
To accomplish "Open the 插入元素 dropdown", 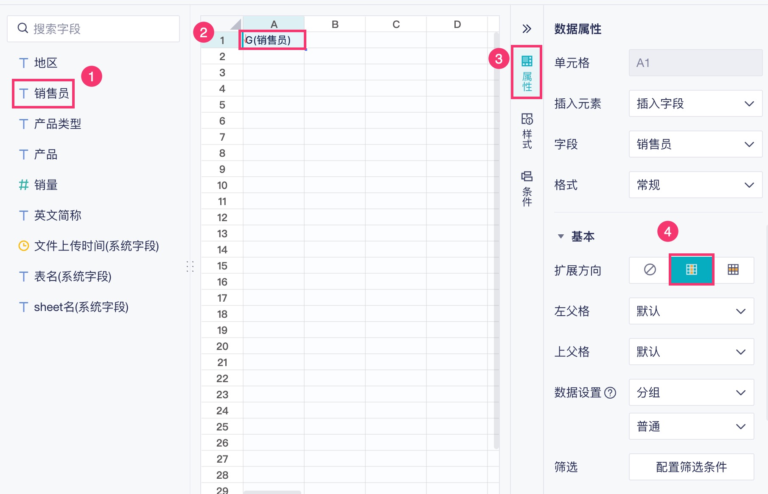I will tap(695, 103).
